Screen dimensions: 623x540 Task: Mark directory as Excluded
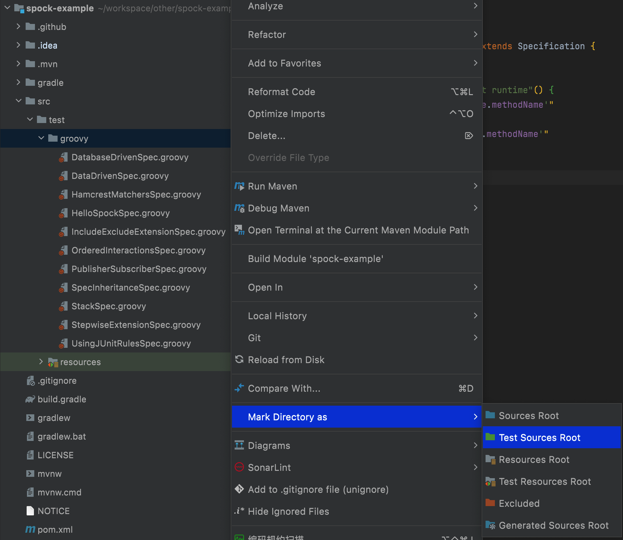click(x=552, y=503)
